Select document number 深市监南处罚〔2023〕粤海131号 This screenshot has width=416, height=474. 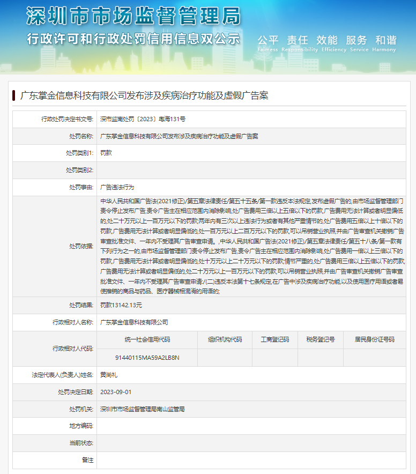143,119
